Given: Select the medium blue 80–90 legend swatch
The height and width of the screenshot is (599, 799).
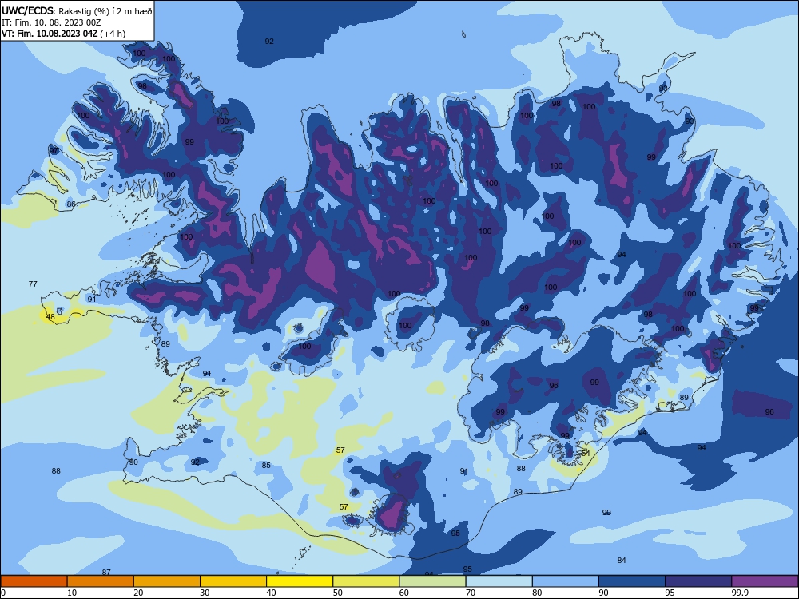Looking at the screenshot, I should click(x=566, y=581).
